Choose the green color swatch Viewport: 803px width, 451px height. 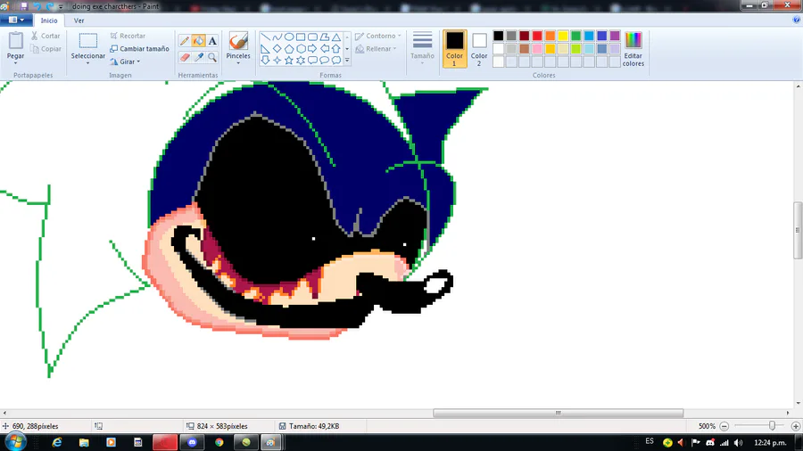tap(576, 36)
